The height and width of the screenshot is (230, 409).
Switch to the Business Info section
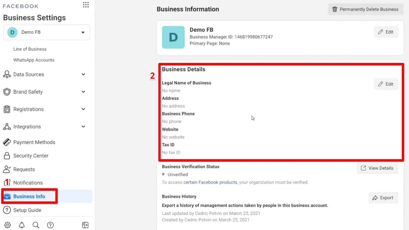[x=29, y=196]
